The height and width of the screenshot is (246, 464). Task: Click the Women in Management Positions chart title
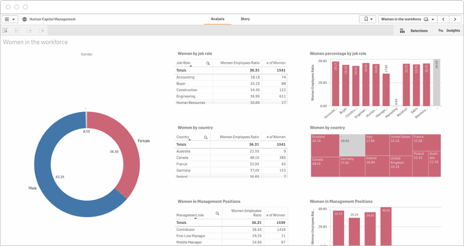tap(341, 201)
